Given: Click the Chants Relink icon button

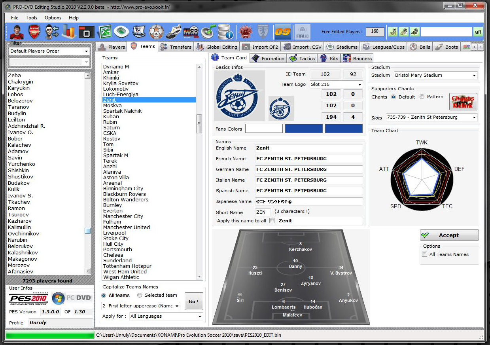Looking at the screenshot, I should (463, 102).
